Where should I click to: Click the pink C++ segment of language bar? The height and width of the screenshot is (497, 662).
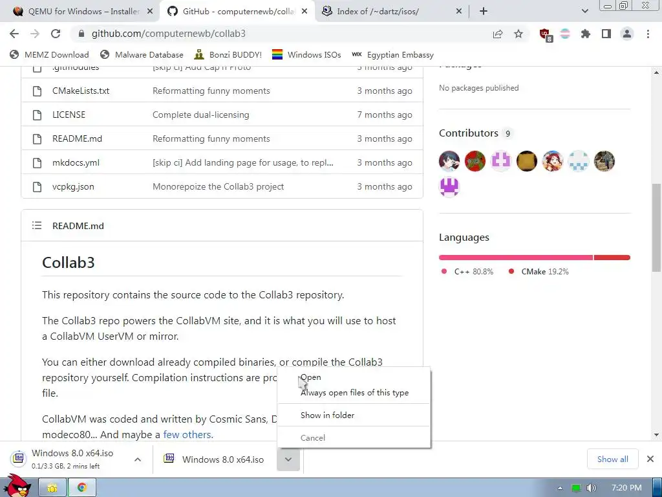[x=516, y=258]
